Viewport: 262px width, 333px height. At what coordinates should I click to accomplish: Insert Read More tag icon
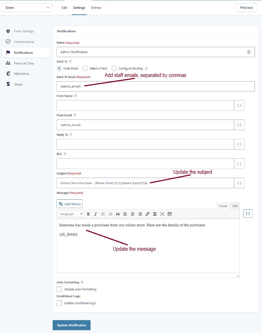pyautogui.click(x=155, y=214)
